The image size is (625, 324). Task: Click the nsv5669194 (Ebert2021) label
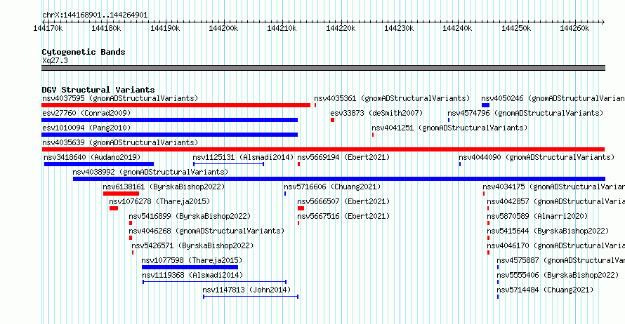pos(343,157)
